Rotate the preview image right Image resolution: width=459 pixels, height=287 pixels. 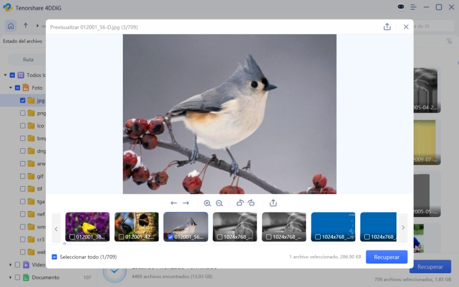(251, 203)
